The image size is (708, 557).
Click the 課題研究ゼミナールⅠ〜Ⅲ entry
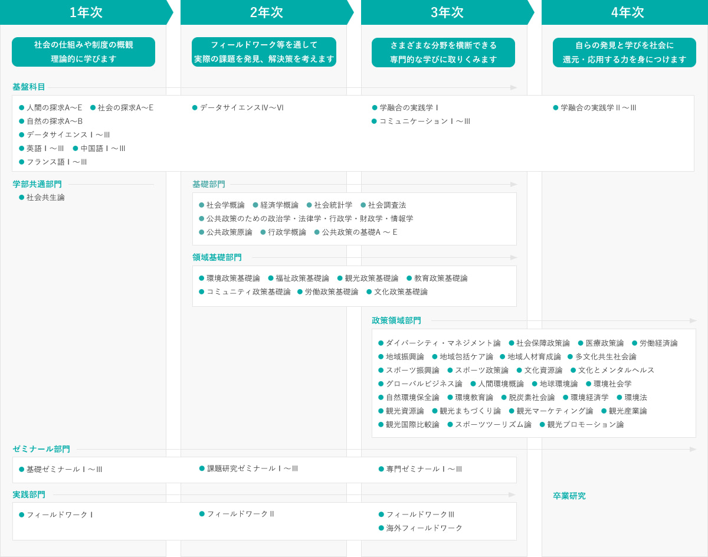252,468
